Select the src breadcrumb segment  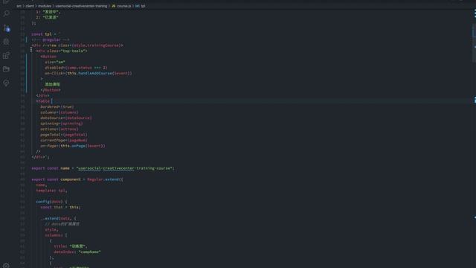19,6
